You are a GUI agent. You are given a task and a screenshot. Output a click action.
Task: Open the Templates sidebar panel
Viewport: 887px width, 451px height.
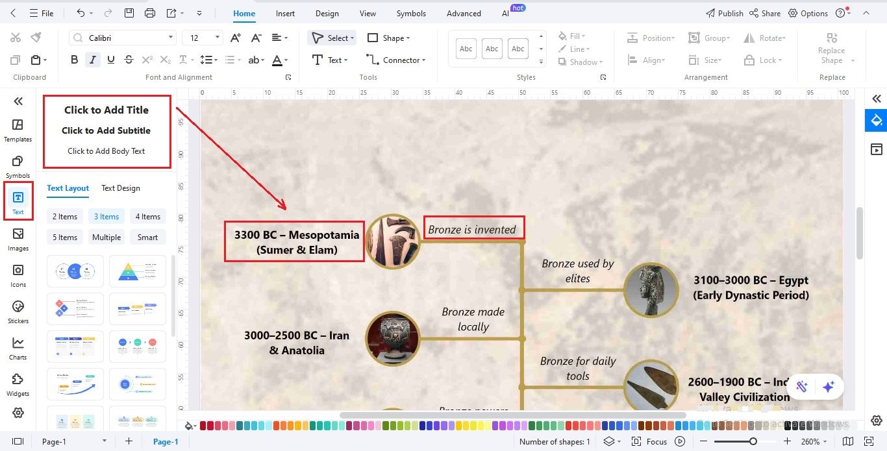click(x=18, y=130)
